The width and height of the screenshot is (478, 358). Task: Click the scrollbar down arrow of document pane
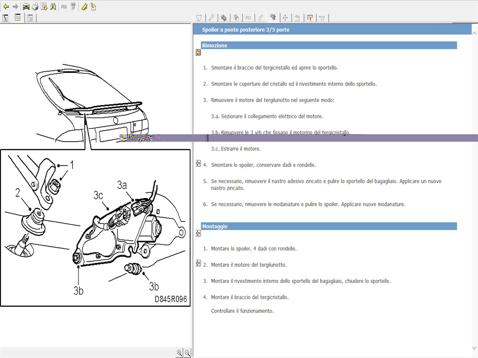474,348
